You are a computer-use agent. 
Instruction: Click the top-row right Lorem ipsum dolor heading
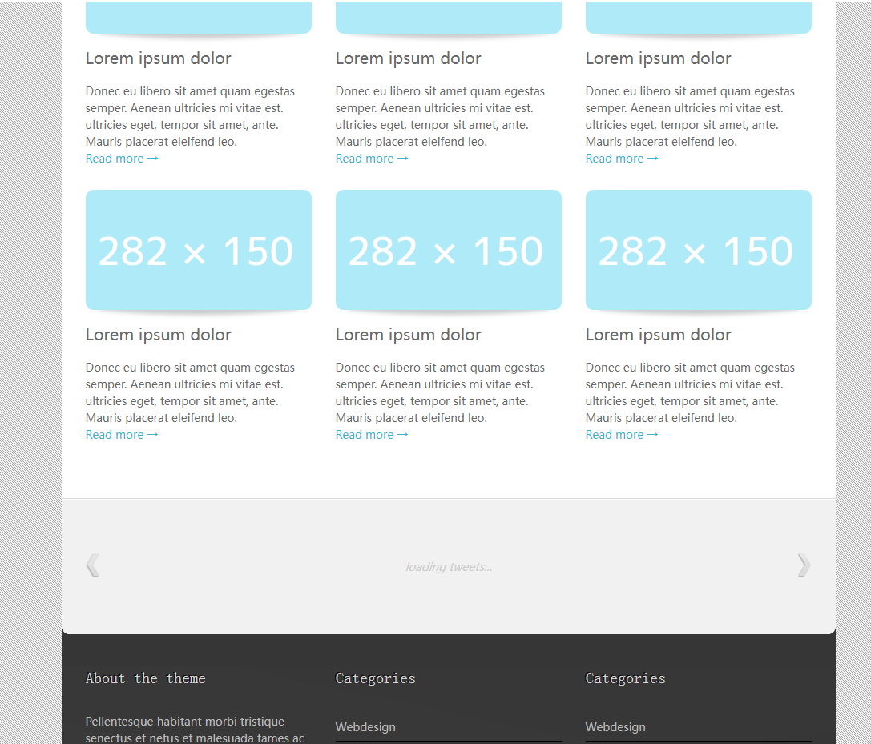[x=659, y=58]
